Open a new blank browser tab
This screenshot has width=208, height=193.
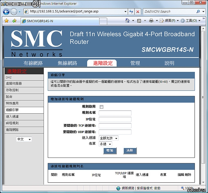click(x=103, y=21)
